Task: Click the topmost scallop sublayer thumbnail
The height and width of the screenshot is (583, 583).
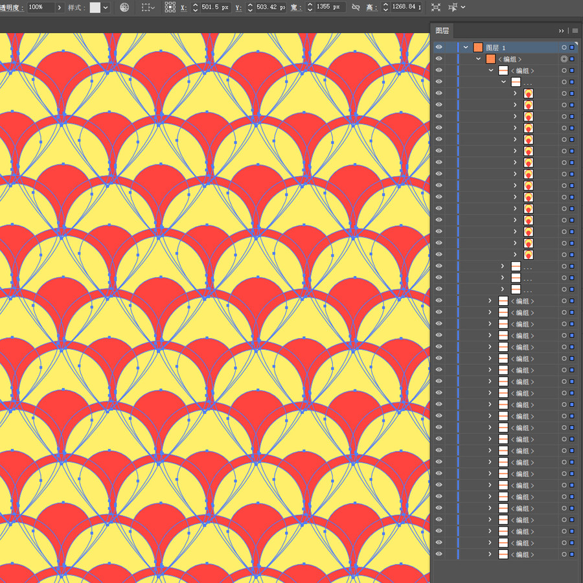Action: point(529,93)
